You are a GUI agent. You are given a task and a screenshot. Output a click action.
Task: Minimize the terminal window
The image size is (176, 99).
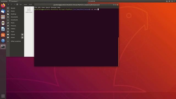[114, 5]
